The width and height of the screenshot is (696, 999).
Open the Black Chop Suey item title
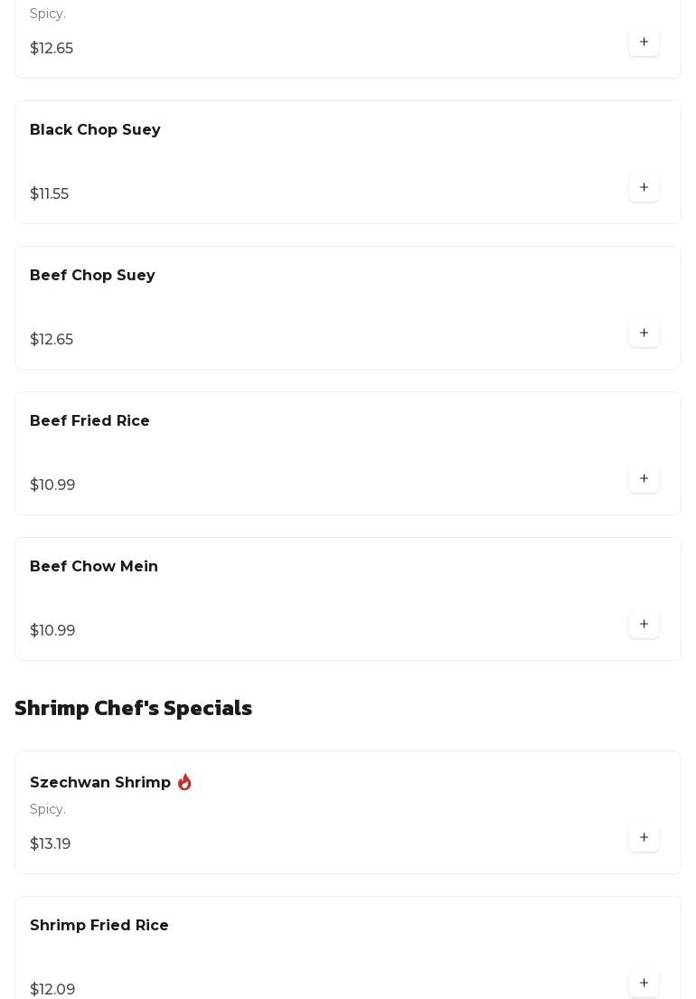pos(95,129)
